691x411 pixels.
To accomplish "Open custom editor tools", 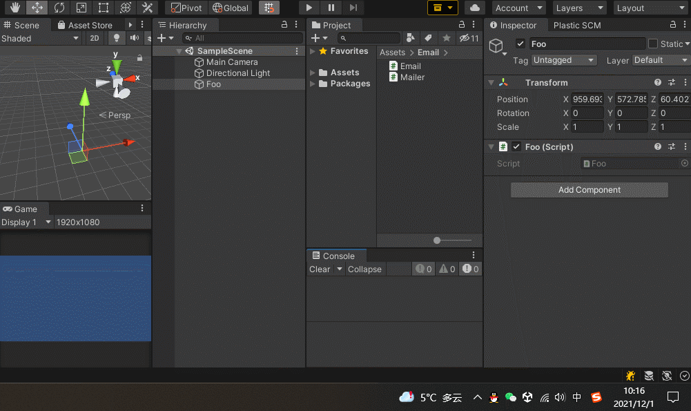I will (147, 8).
